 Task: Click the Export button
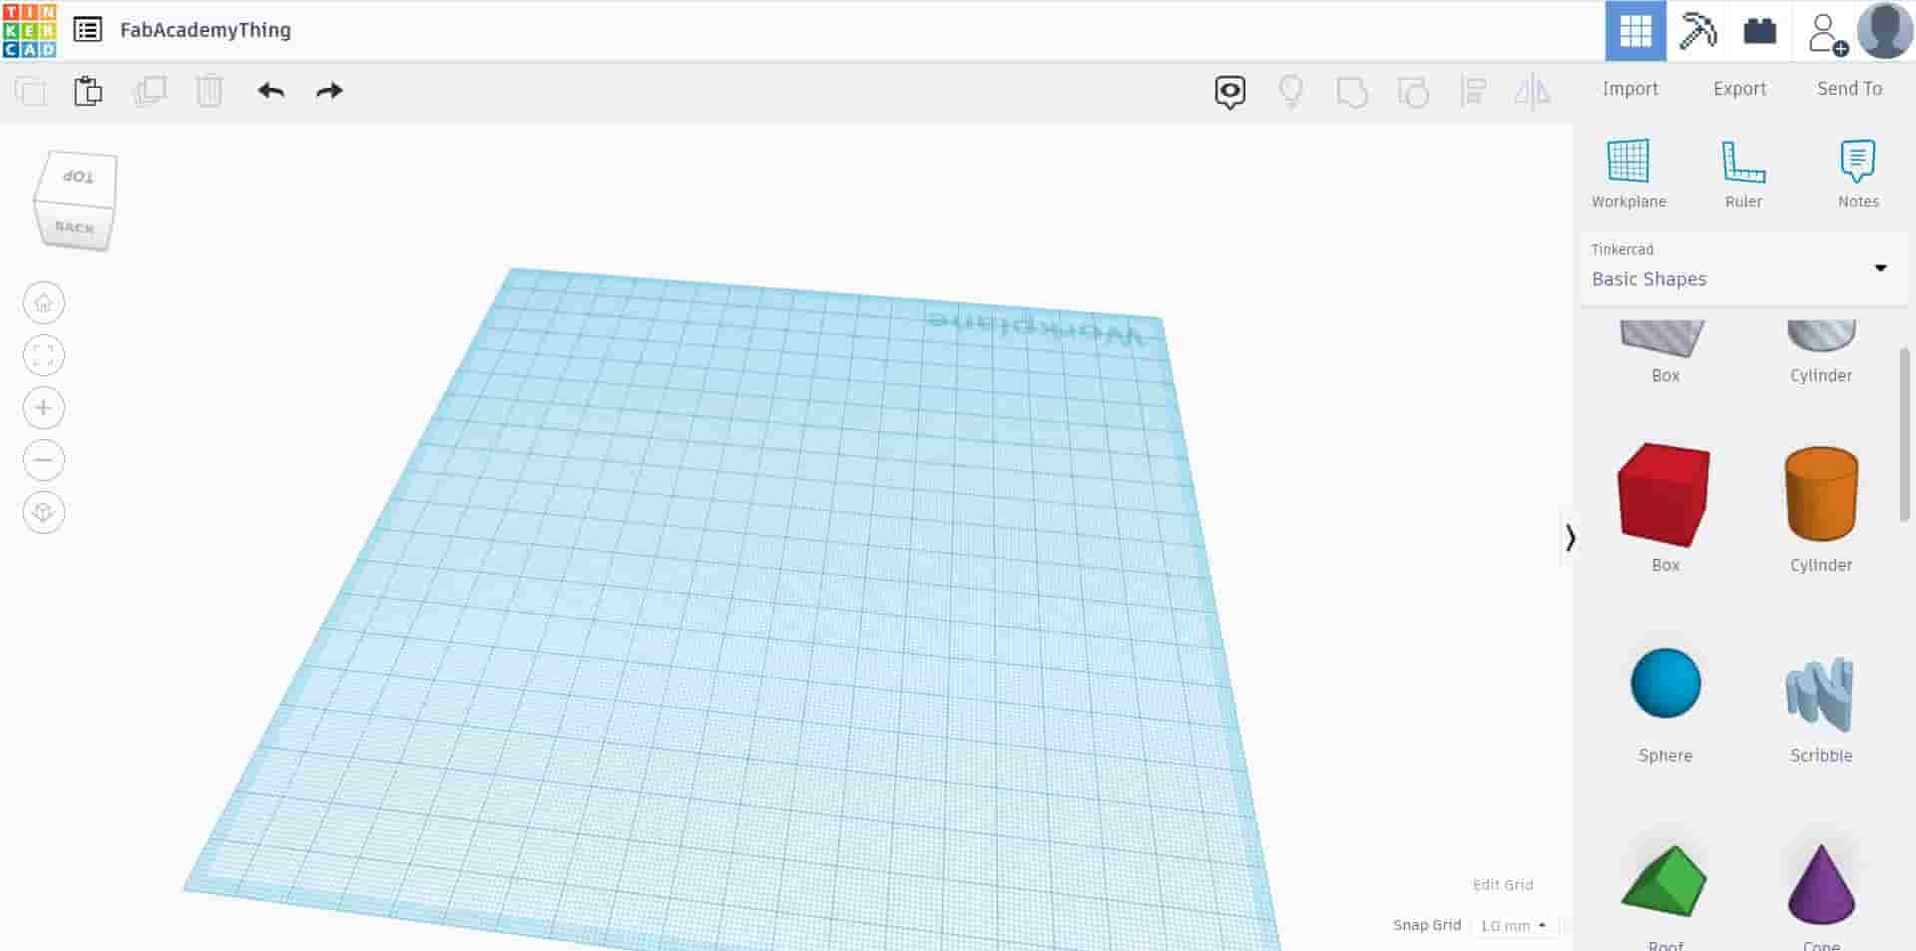(x=1740, y=89)
